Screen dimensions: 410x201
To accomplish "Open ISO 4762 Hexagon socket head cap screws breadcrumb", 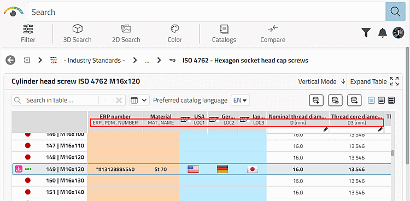I will (x=245, y=61).
